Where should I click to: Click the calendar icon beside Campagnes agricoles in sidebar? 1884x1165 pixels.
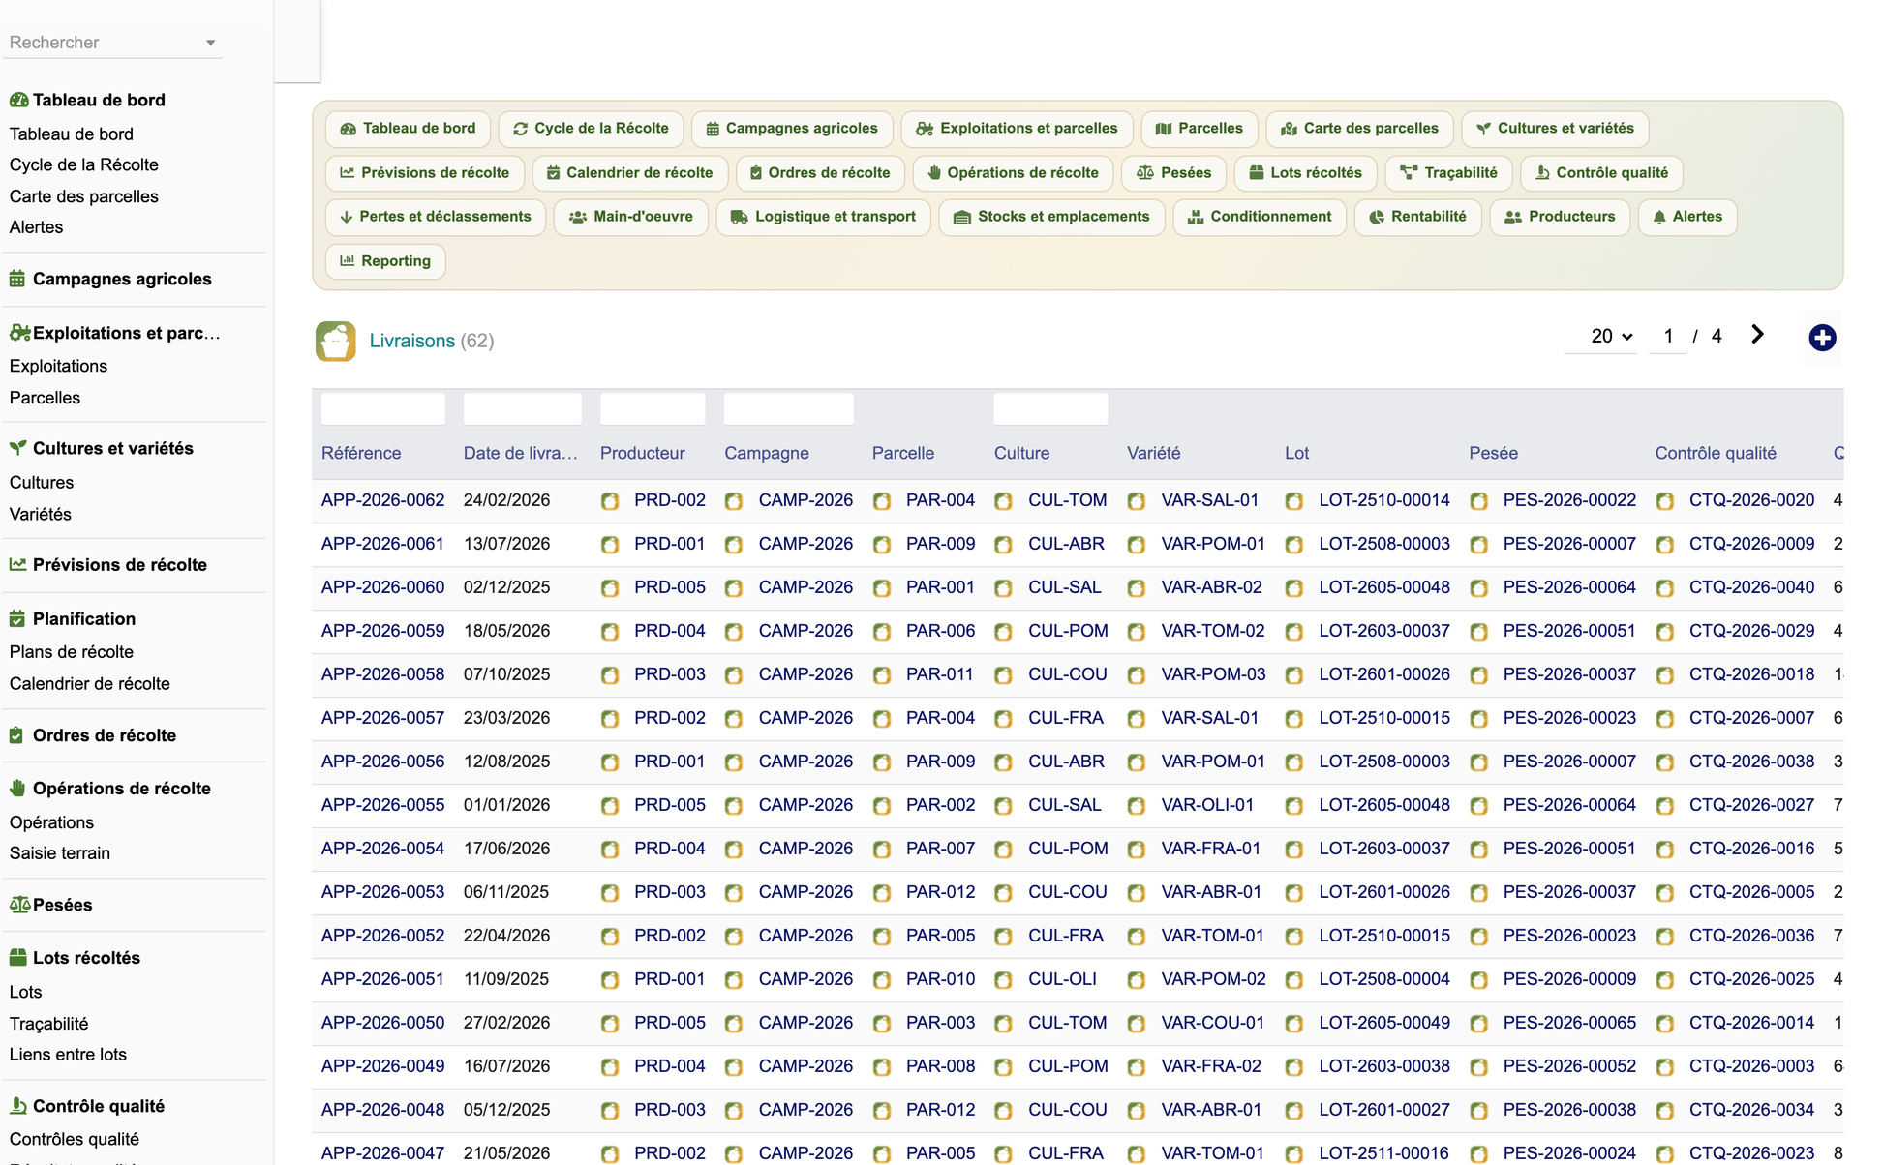point(17,279)
